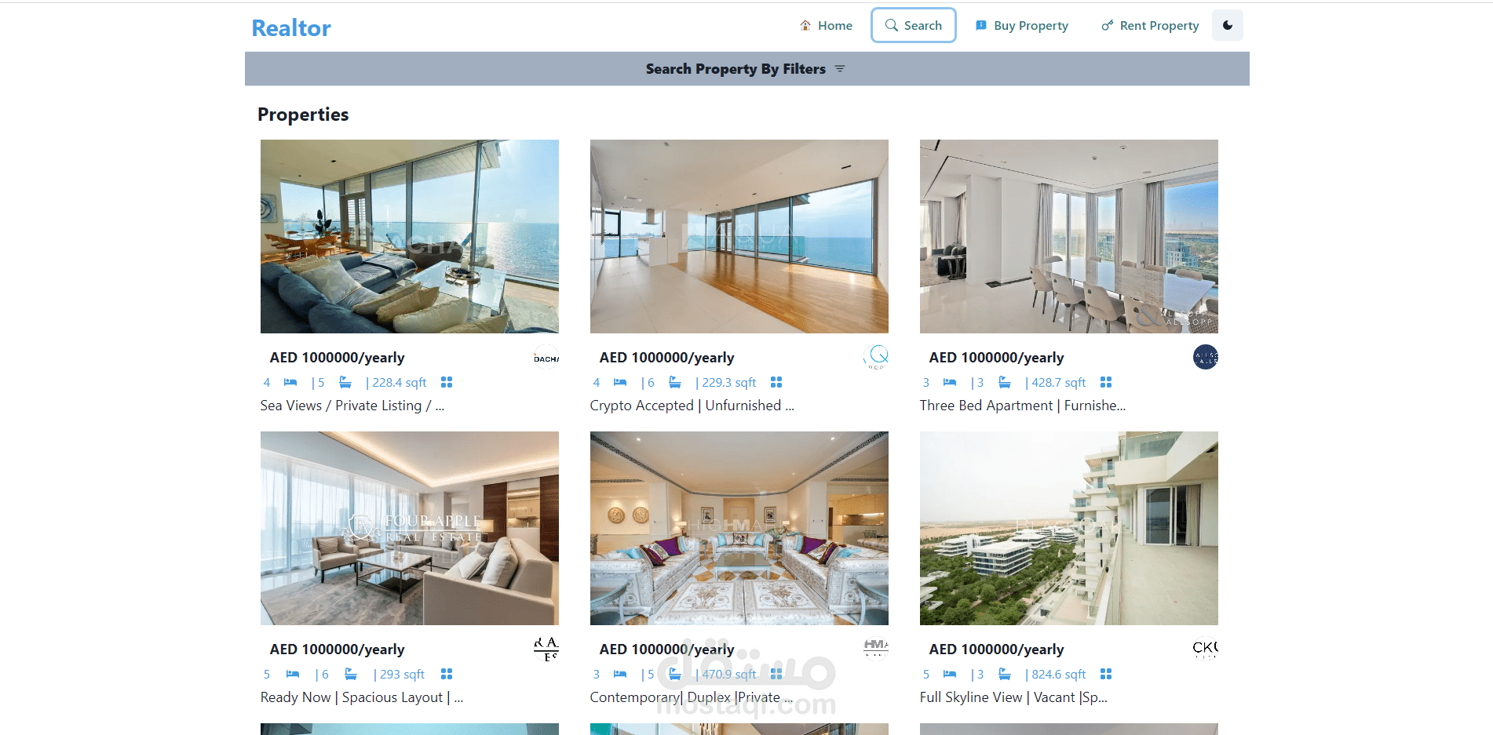This screenshot has height=735, width=1493.
Task: Go to the Buy Property page
Action: [1021, 26]
